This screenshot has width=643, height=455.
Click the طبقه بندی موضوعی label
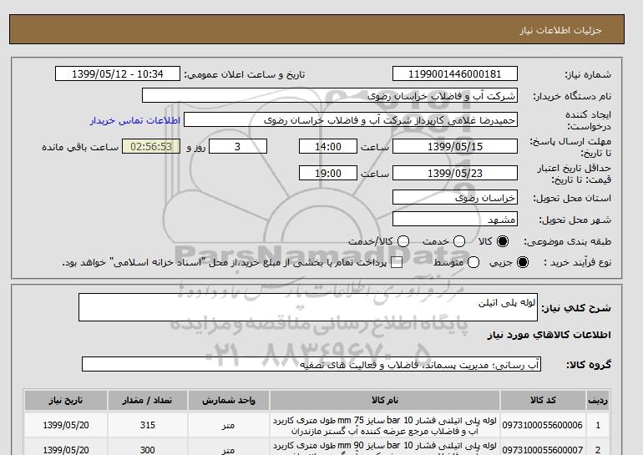tap(568, 242)
